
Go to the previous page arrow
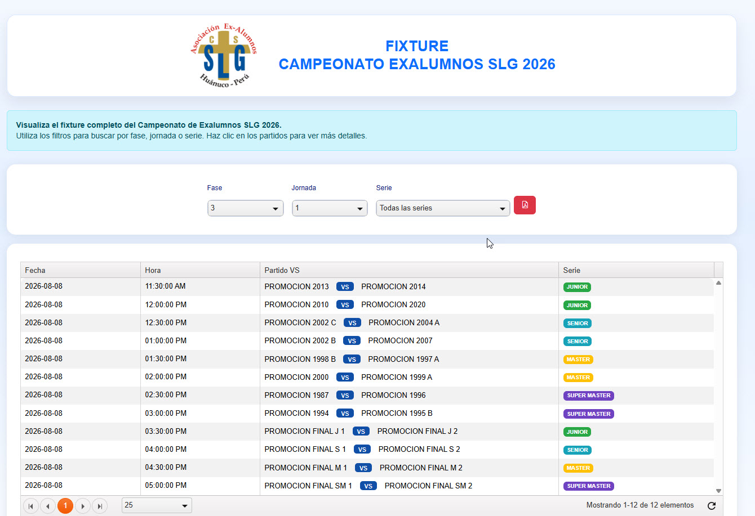[x=48, y=506]
